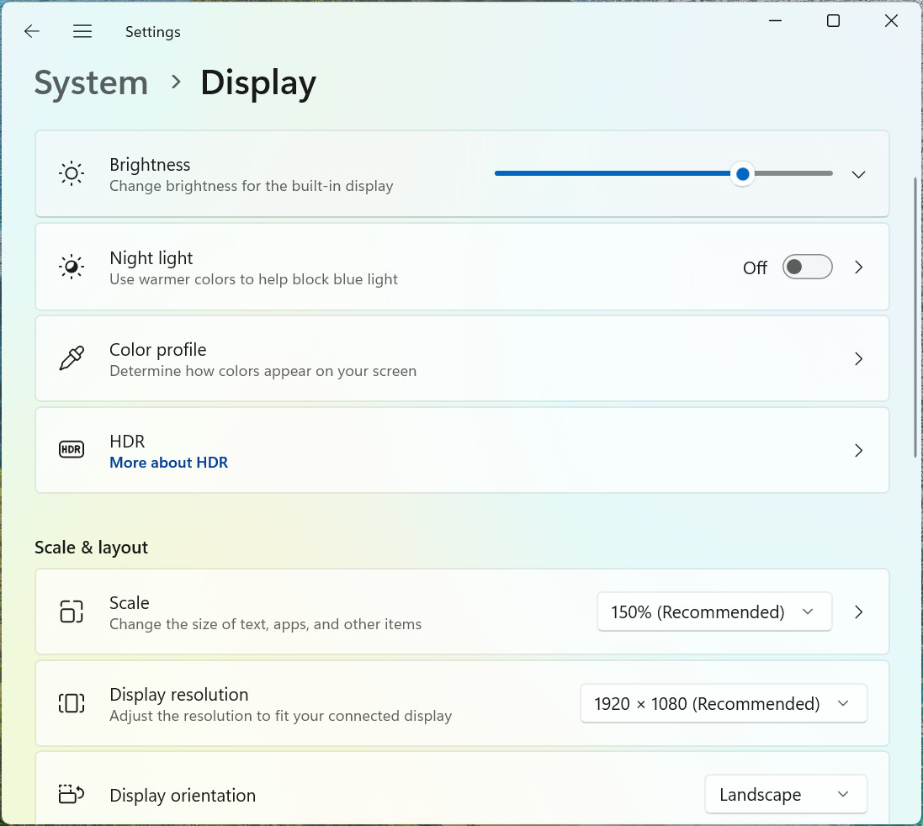Click the Color profile eyedropper icon
This screenshot has height=826, width=923.
coord(72,358)
